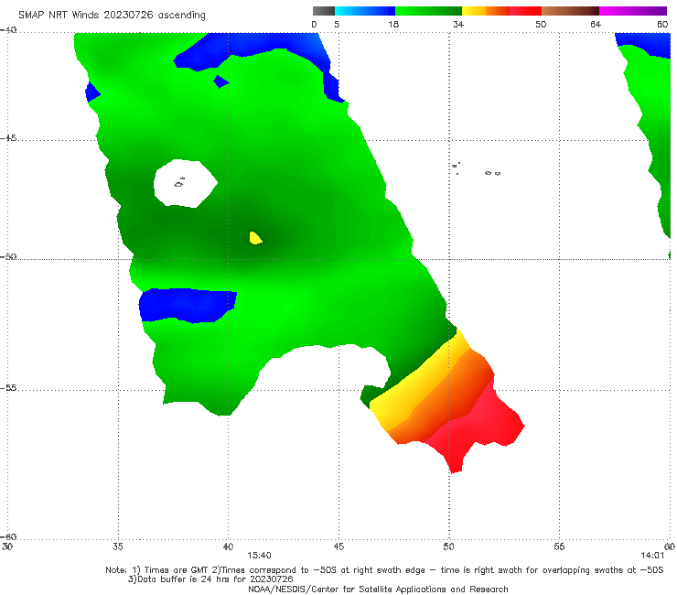Click the colorbar label '5'
677x595 pixels.
coord(337,24)
